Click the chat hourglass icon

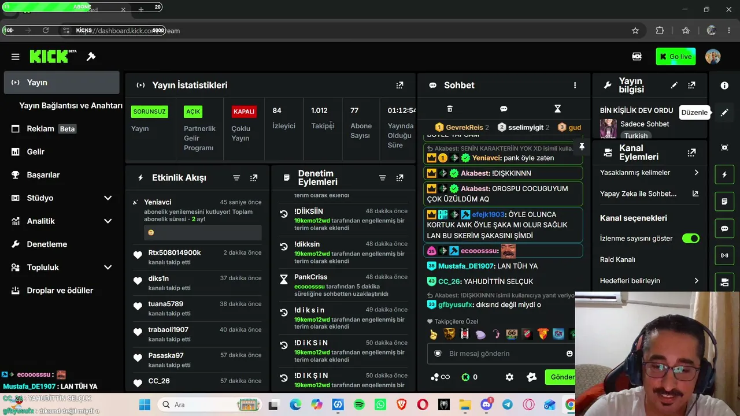[x=557, y=109]
